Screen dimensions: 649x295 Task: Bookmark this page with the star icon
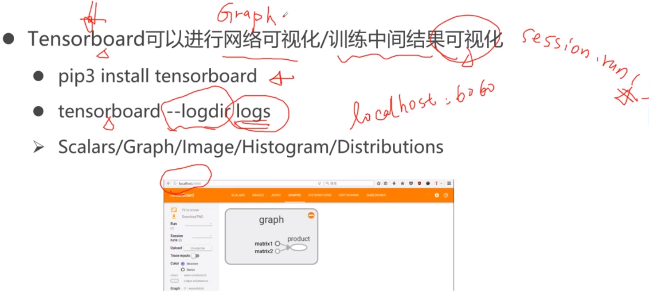pyautogui.click(x=379, y=183)
